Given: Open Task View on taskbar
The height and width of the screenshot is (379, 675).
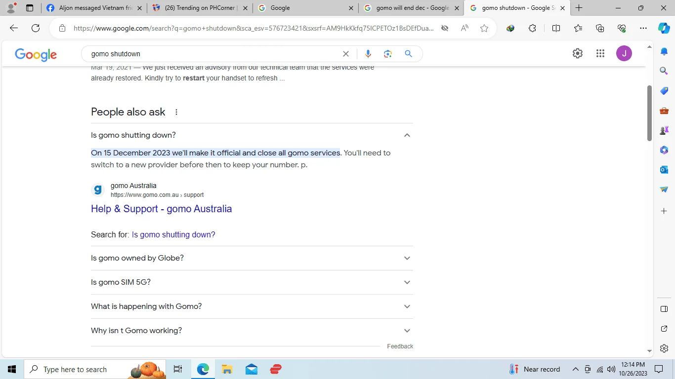Looking at the screenshot, I should point(178,369).
